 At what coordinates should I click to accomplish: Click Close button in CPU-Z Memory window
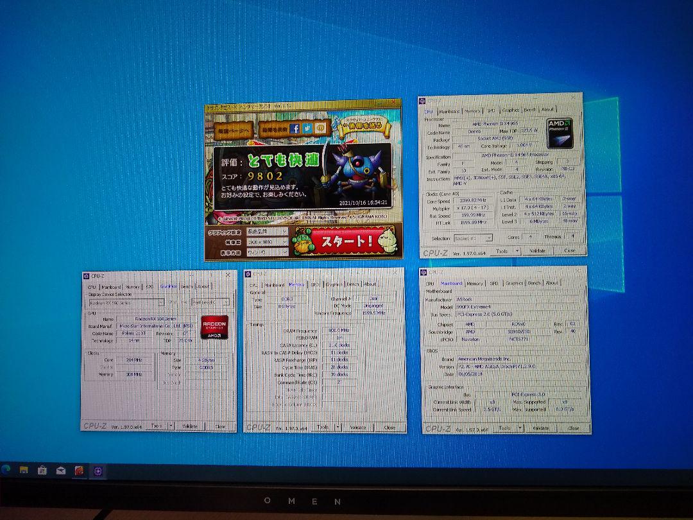click(x=389, y=428)
